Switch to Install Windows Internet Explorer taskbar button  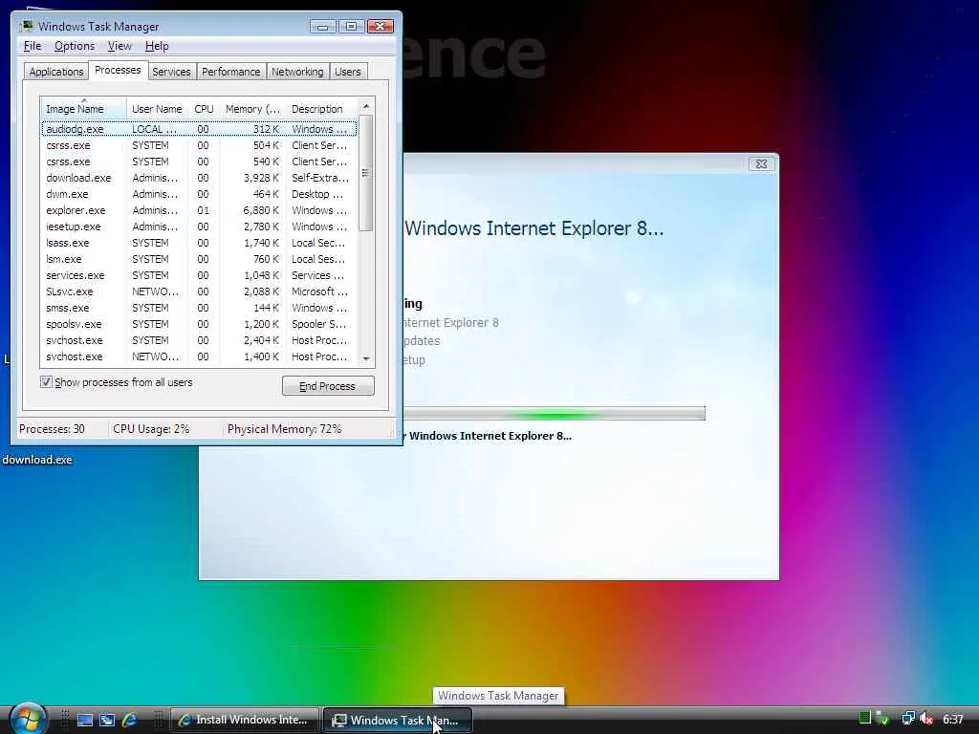point(246,720)
